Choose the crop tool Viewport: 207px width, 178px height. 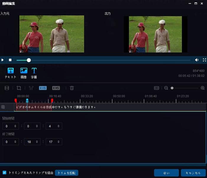click(x=19, y=88)
